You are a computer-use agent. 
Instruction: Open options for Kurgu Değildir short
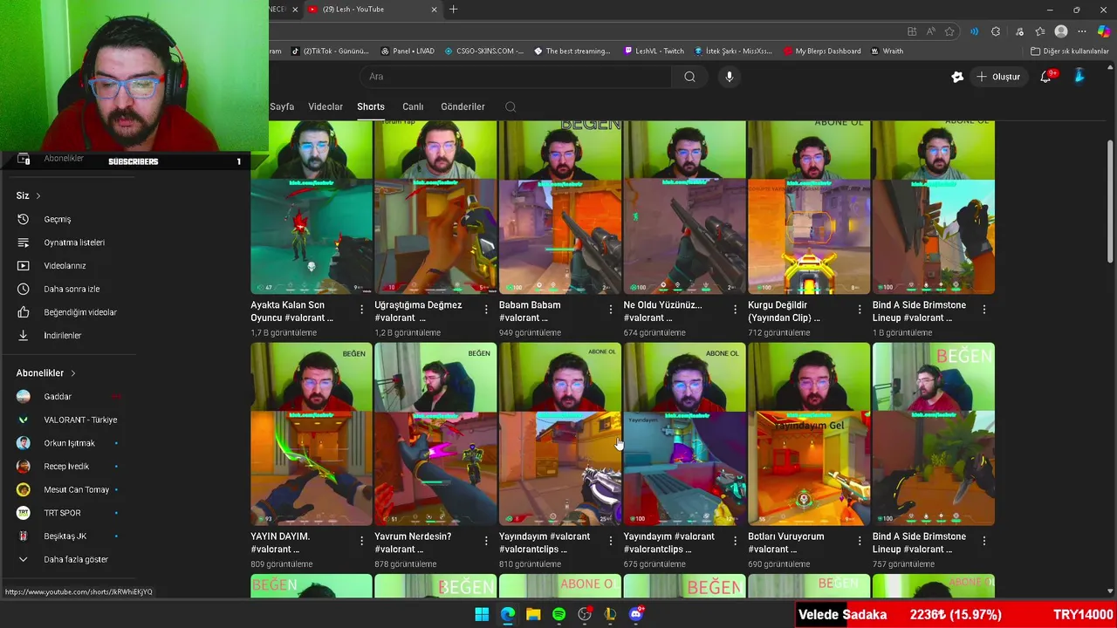point(860,309)
